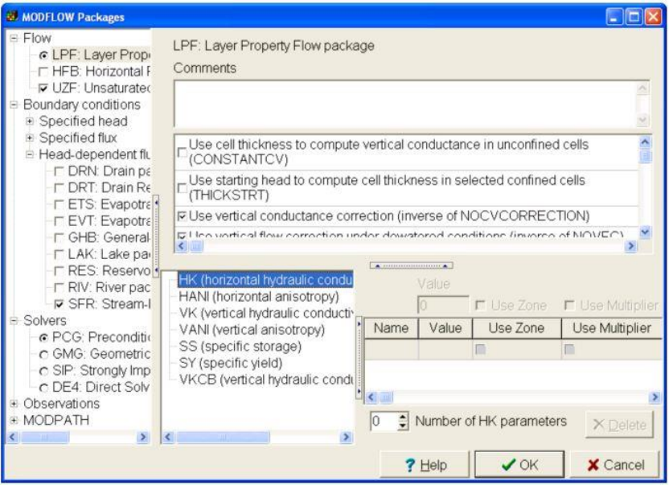669x485 pixels.
Task: Click the Name column header
Action: (x=392, y=328)
